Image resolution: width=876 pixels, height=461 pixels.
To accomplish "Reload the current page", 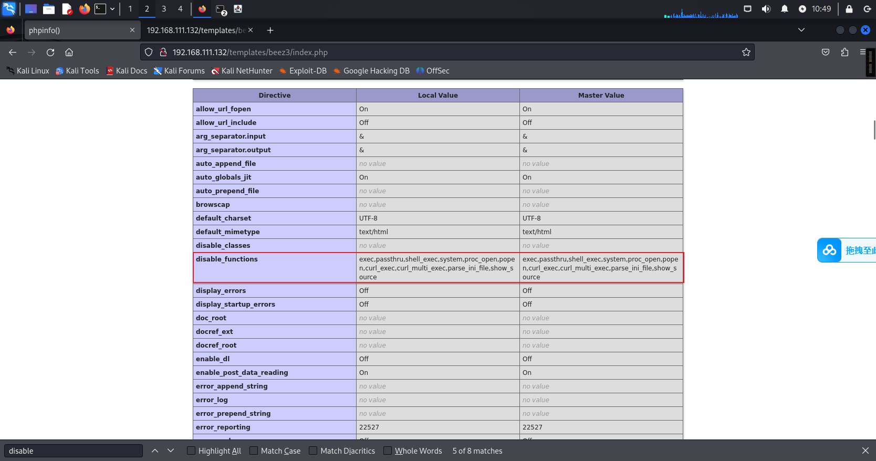I will pyautogui.click(x=50, y=52).
